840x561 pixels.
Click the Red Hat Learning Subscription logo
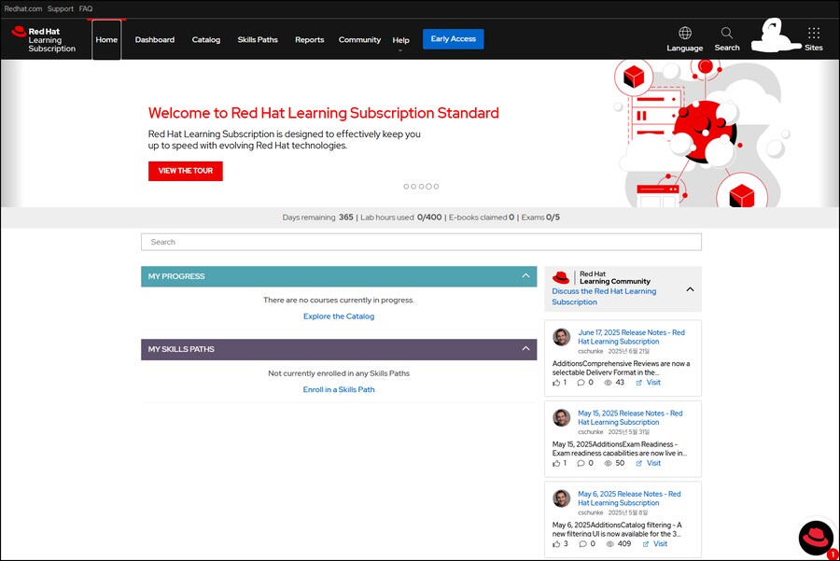tap(43, 39)
